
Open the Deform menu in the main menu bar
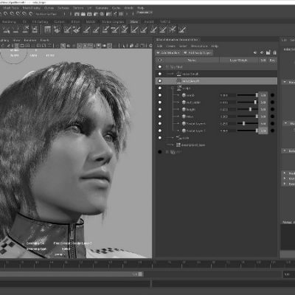click(78, 8)
